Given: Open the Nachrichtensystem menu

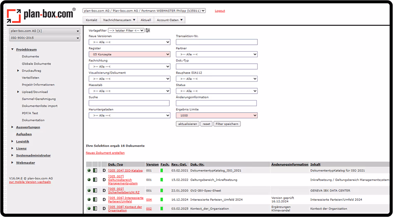Looking at the screenshot, I should click(x=119, y=20).
